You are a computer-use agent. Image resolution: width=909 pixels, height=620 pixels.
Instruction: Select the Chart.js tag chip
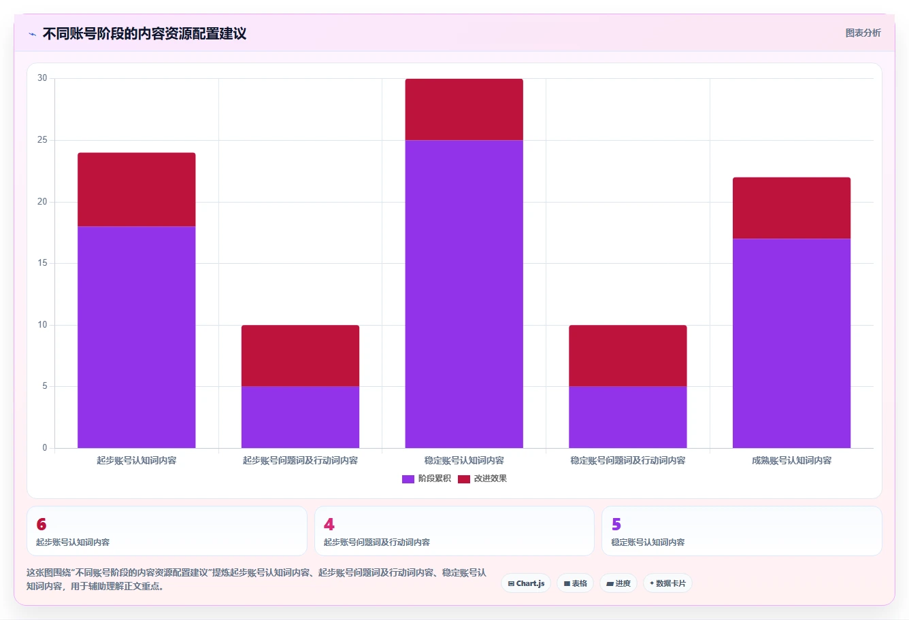[526, 583]
